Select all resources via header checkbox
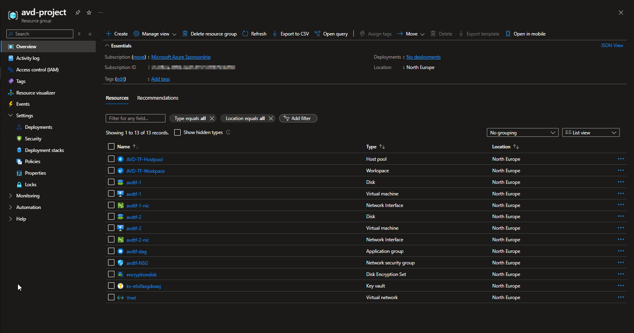The width and height of the screenshot is (634, 333). point(111,147)
